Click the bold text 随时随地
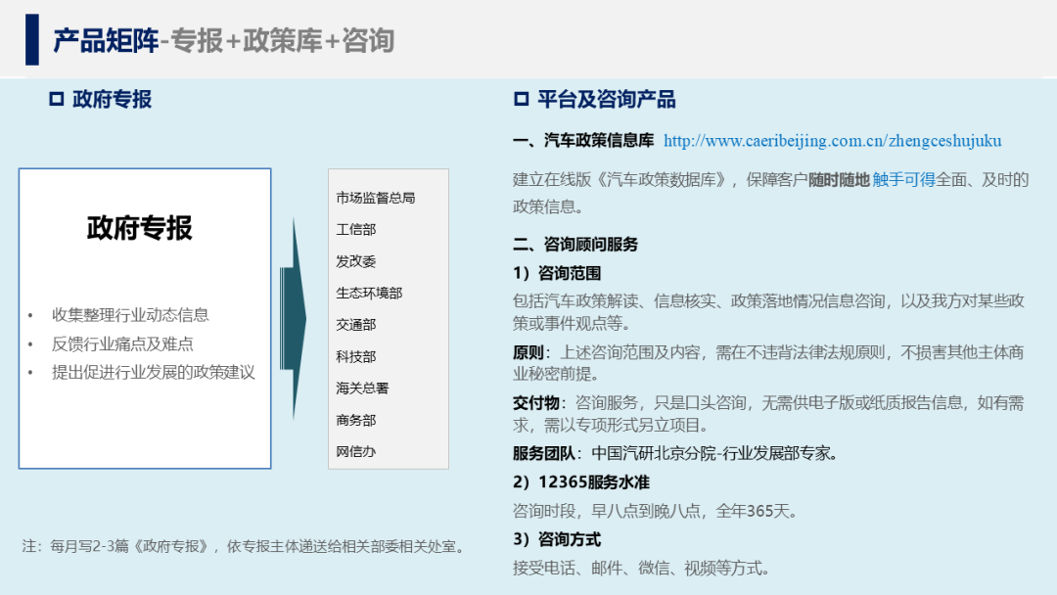Image resolution: width=1057 pixels, height=595 pixels. (x=839, y=179)
